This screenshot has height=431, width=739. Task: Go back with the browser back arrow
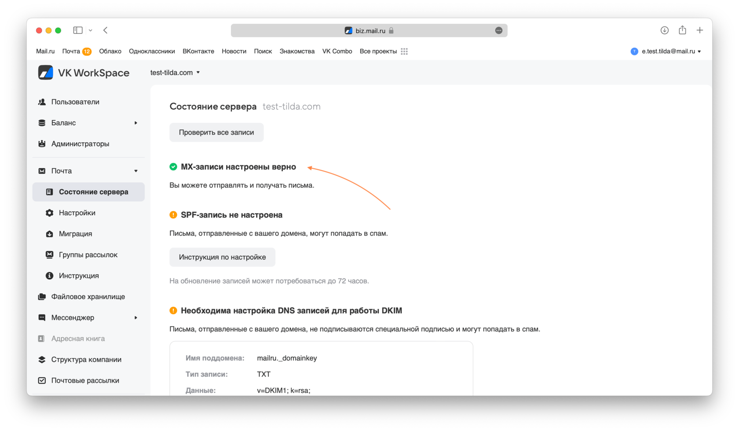106,30
